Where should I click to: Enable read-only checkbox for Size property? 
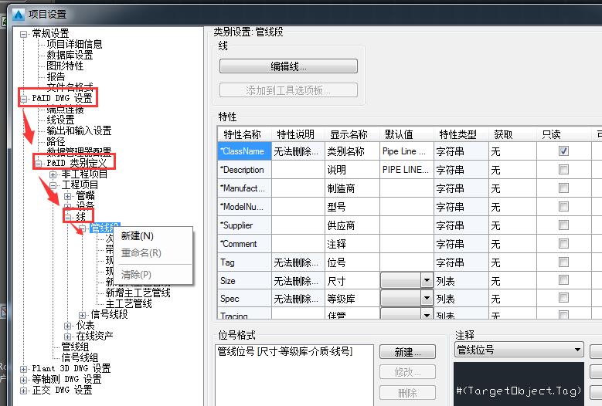(563, 280)
